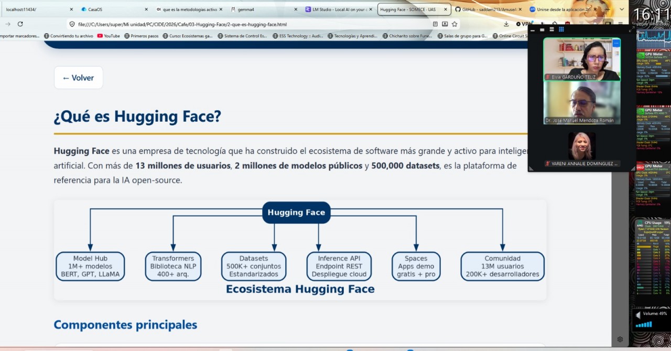This screenshot has height=351, width=671.
Task: Reload the page with the refresh icon
Action: 20,24
